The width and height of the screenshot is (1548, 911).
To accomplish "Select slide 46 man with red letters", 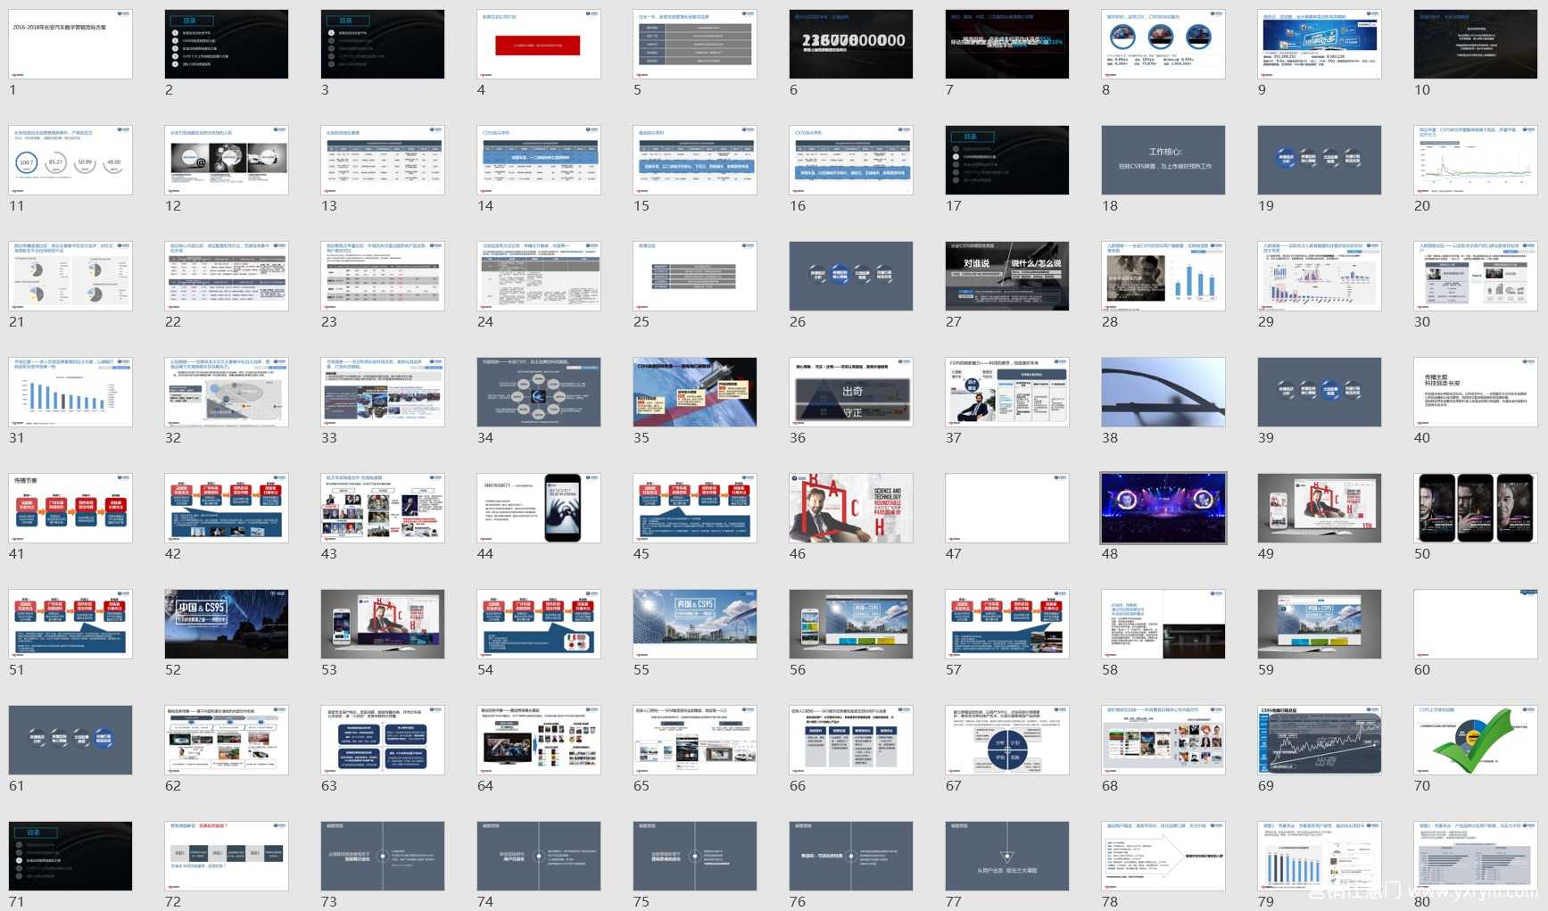I will click(851, 508).
